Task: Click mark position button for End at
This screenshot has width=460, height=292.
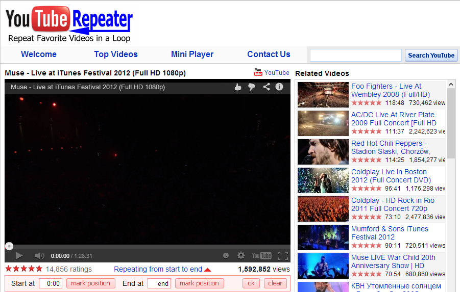Action: tap(199, 283)
